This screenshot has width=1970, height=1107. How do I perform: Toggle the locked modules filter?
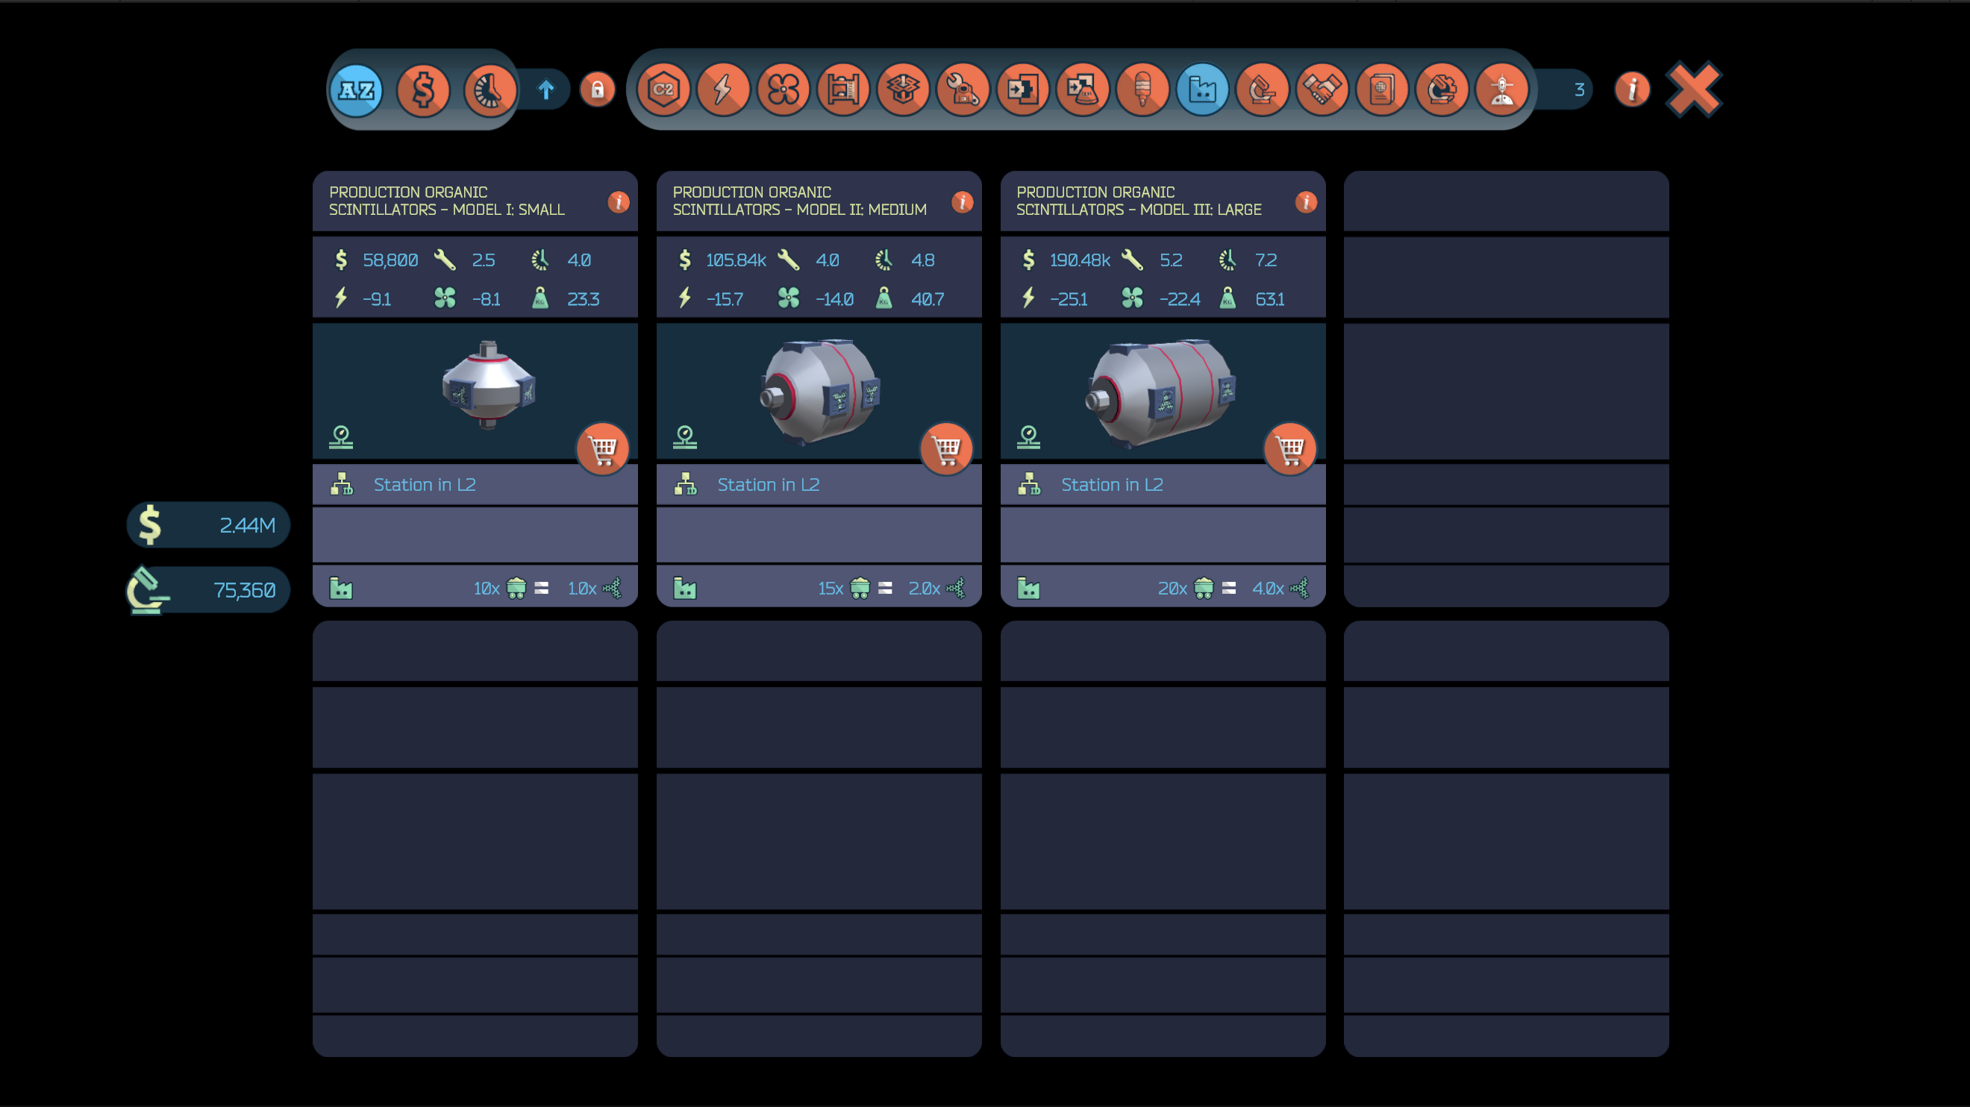(597, 90)
